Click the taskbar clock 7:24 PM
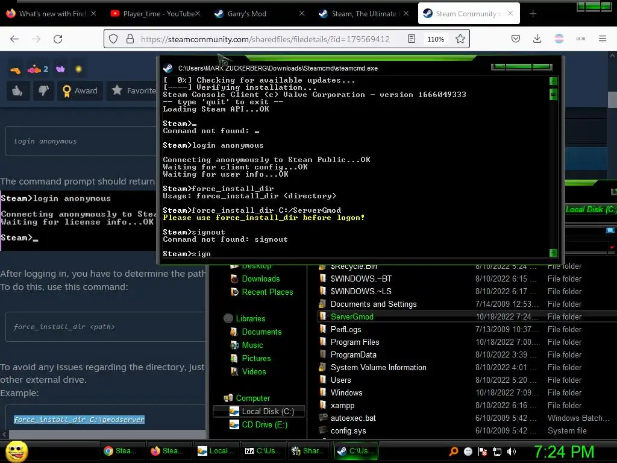The image size is (617, 463). (564, 452)
